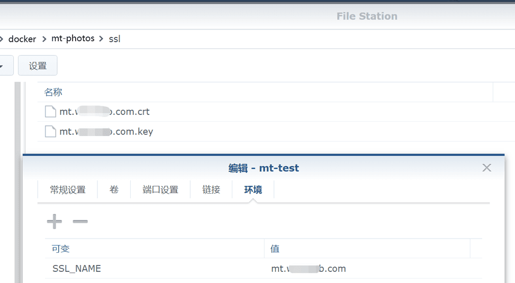Sort files by 名称 column header
The height and width of the screenshot is (283, 515).
tap(53, 92)
